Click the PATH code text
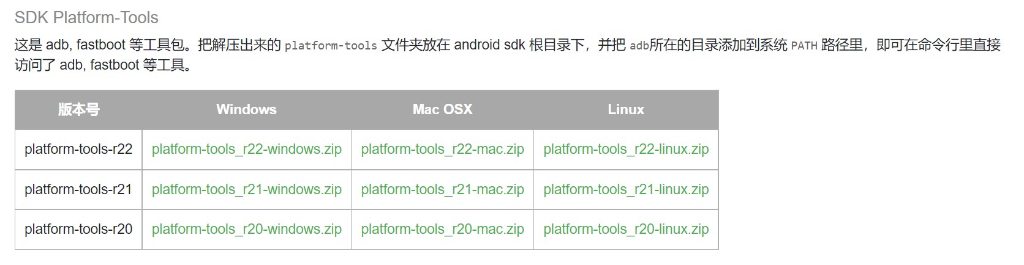The image size is (1024, 265). pyautogui.click(x=804, y=46)
